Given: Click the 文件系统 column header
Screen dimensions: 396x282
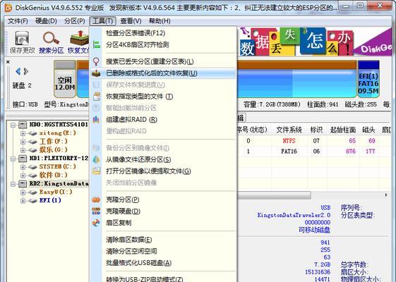Looking at the screenshot, I should click(289, 130).
